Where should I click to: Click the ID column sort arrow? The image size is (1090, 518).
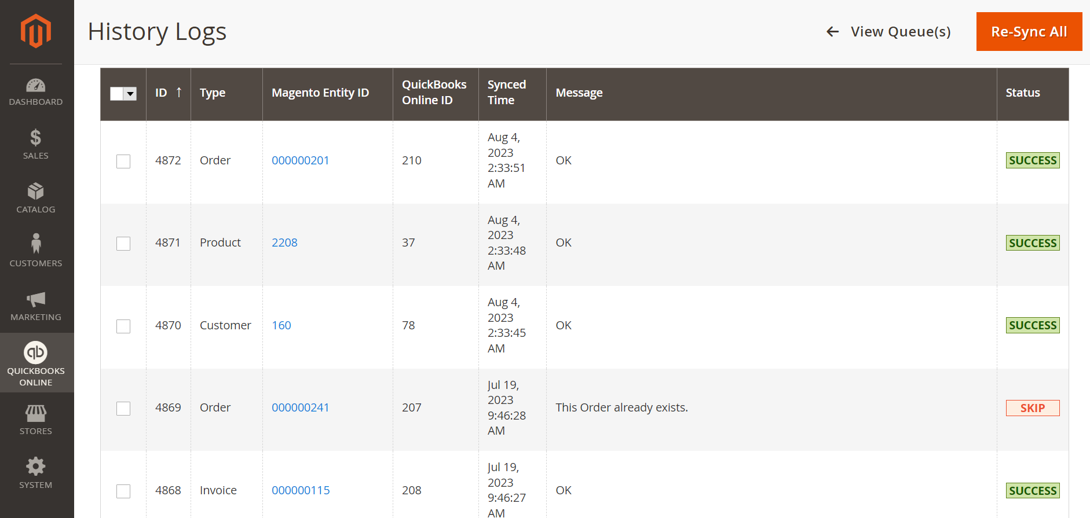[x=179, y=93]
